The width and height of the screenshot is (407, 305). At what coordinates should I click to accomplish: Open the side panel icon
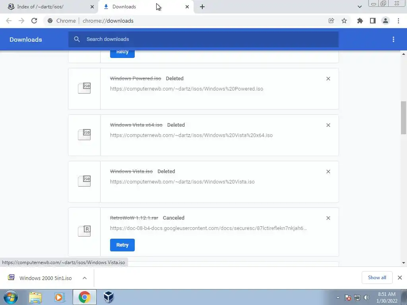(373, 21)
